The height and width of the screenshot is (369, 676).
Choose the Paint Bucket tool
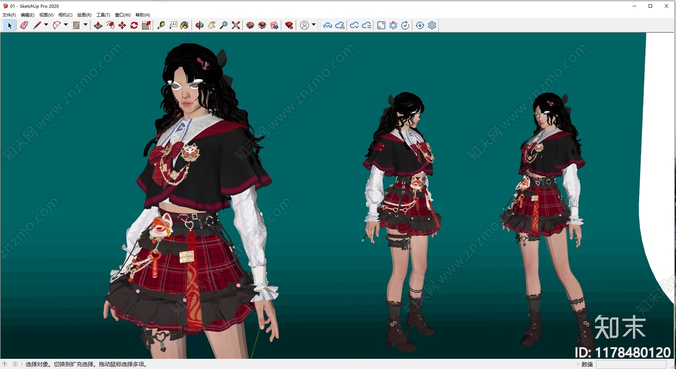184,25
